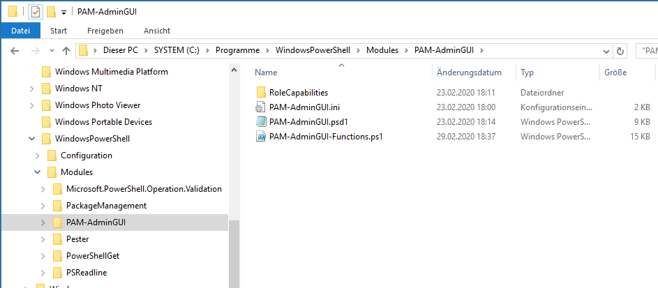Click folder icon in the address bar

(84, 51)
